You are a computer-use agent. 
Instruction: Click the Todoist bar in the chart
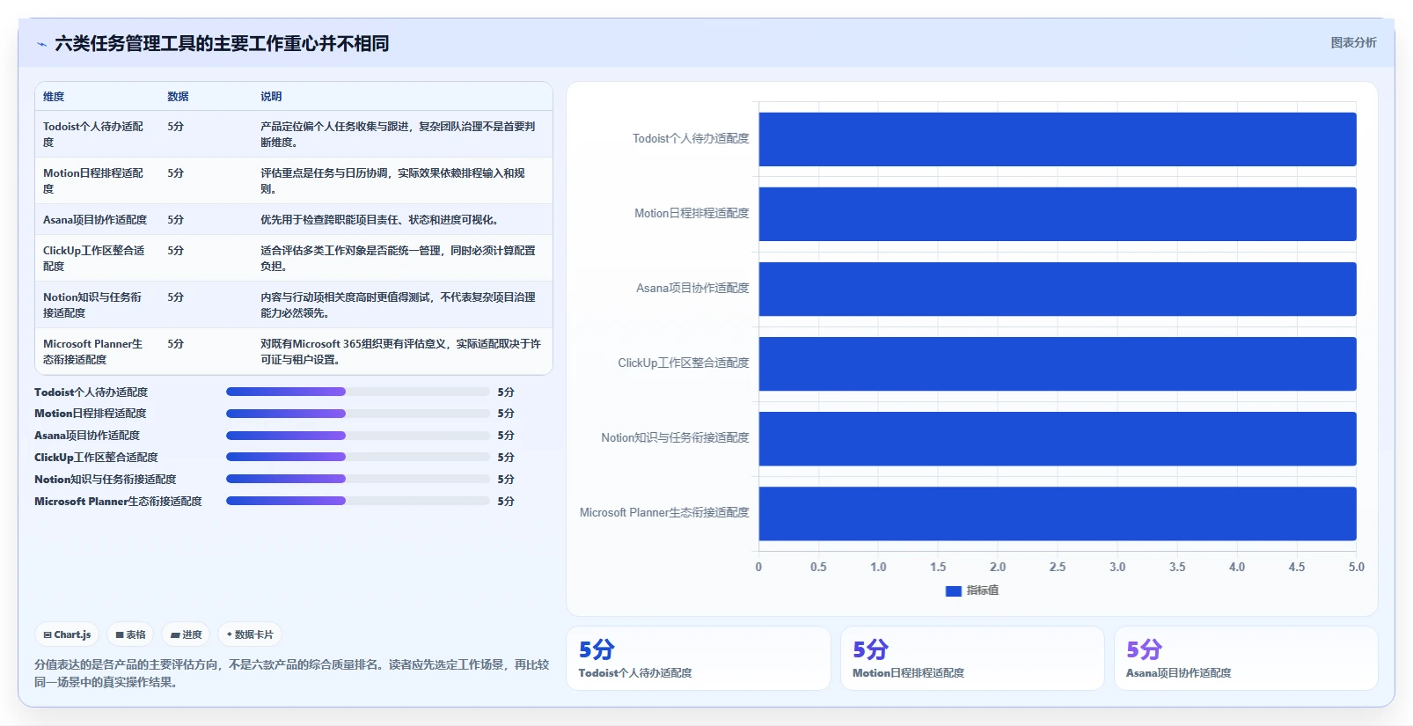click(x=1058, y=139)
